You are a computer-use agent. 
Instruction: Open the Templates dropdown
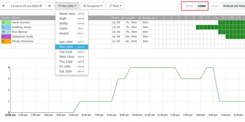tap(93, 6)
